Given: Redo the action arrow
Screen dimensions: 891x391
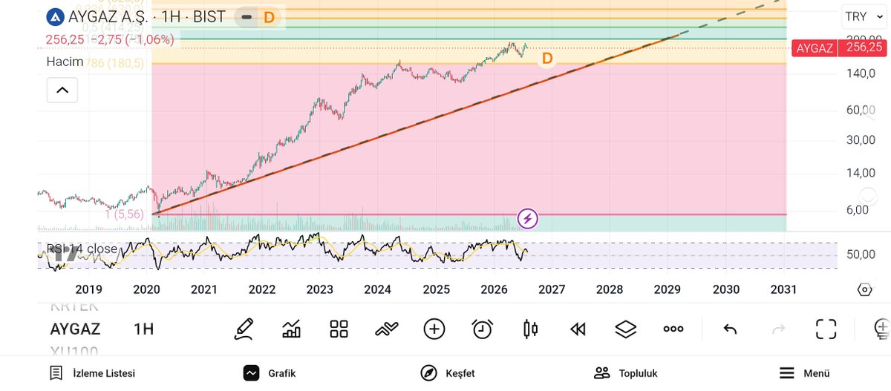Looking at the screenshot, I should [779, 328].
